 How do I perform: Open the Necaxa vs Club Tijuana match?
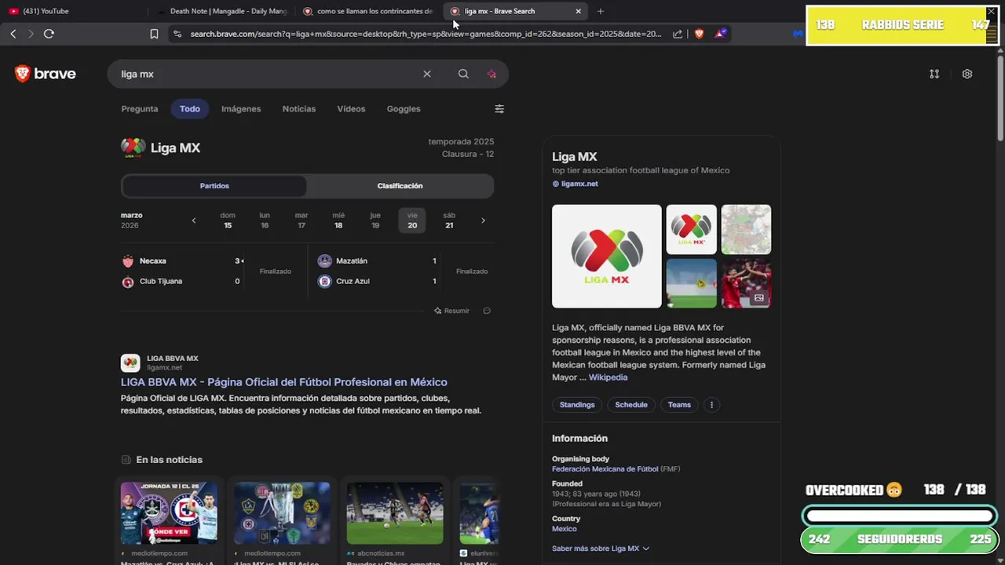[x=210, y=271]
